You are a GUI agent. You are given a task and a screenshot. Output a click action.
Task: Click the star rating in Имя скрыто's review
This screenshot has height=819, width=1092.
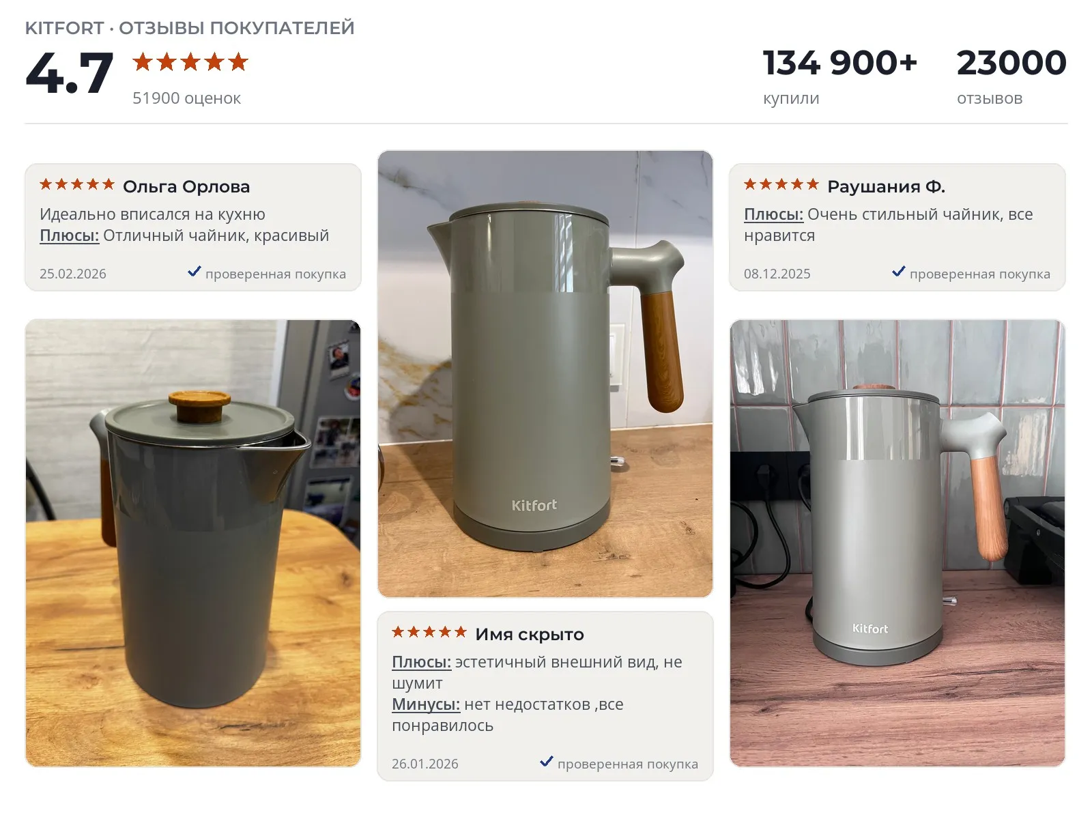[x=429, y=632]
